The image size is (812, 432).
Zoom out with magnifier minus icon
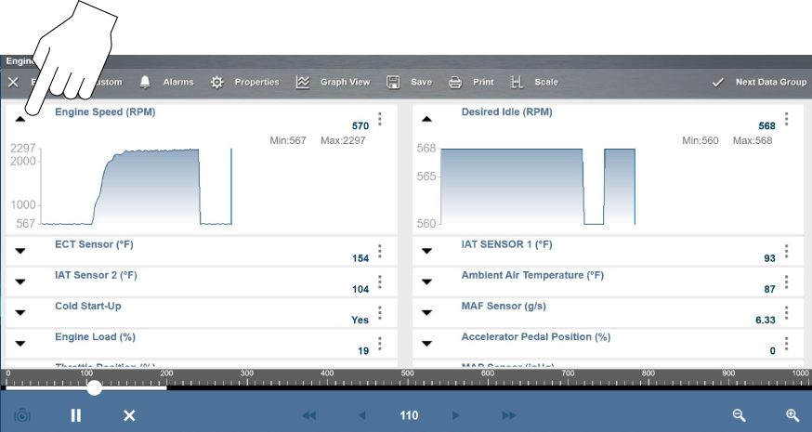(739, 415)
